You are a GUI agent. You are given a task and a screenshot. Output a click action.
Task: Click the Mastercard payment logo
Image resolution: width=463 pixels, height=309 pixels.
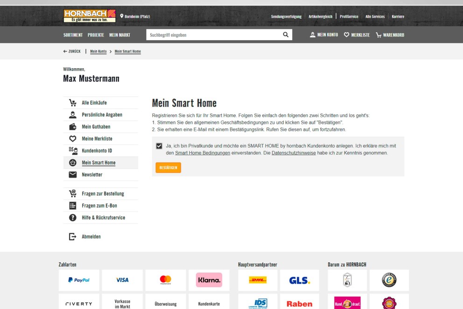pos(166,280)
